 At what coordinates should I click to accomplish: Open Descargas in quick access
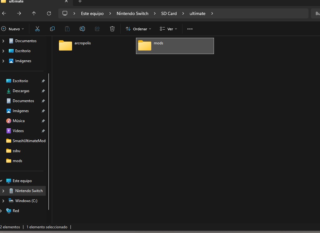(x=21, y=91)
